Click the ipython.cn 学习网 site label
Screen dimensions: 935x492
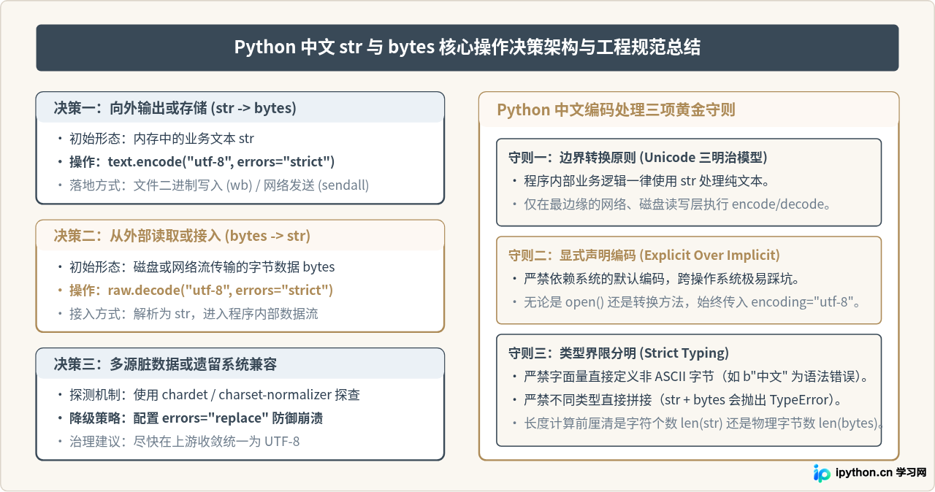pos(881,473)
